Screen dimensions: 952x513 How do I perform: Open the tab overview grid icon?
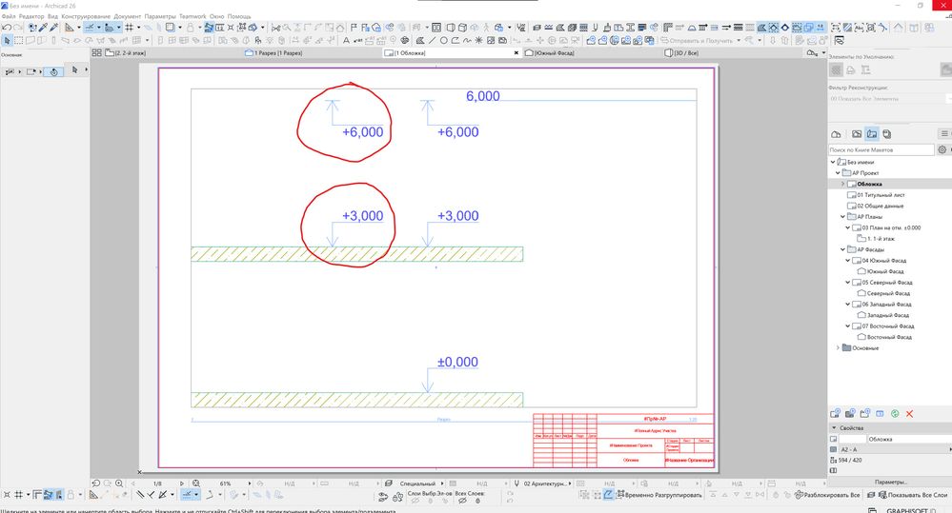[96, 52]
